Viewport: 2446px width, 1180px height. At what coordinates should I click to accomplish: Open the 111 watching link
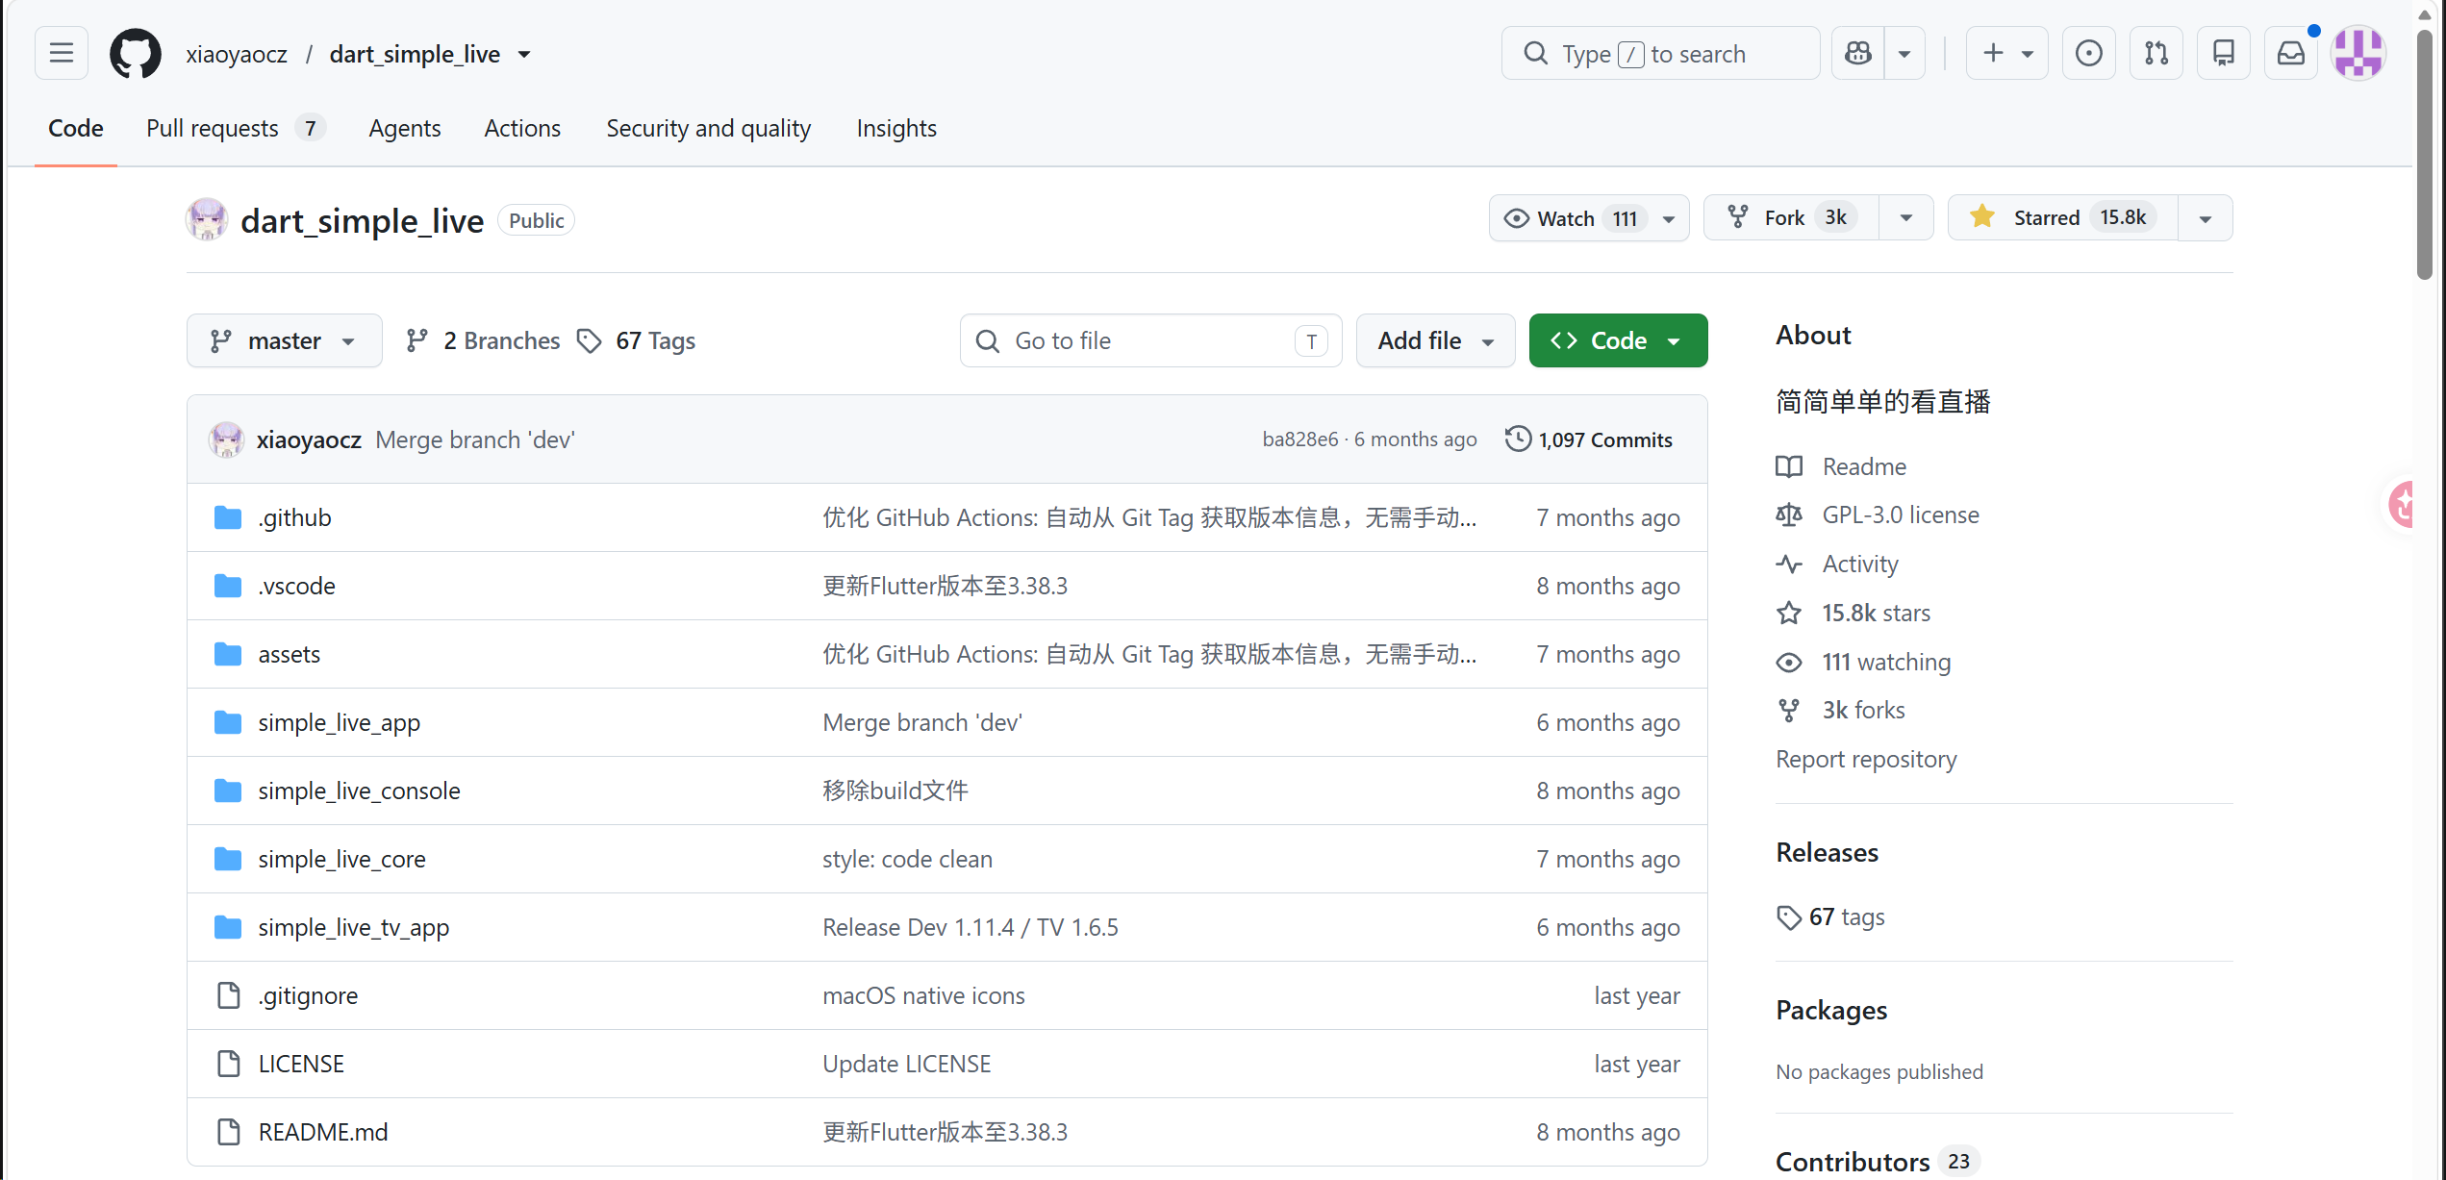(x=1886, y=662)
